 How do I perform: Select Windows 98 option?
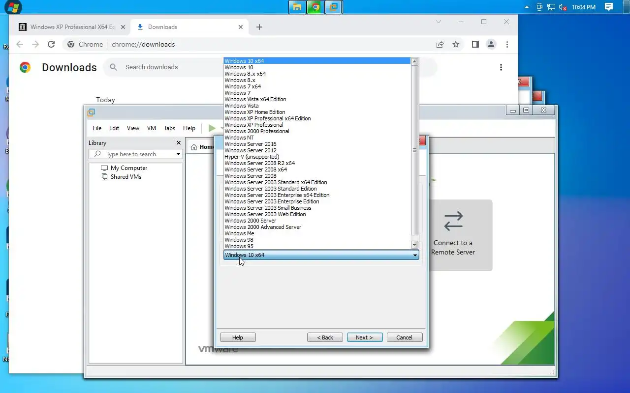(x=317, y=240)
